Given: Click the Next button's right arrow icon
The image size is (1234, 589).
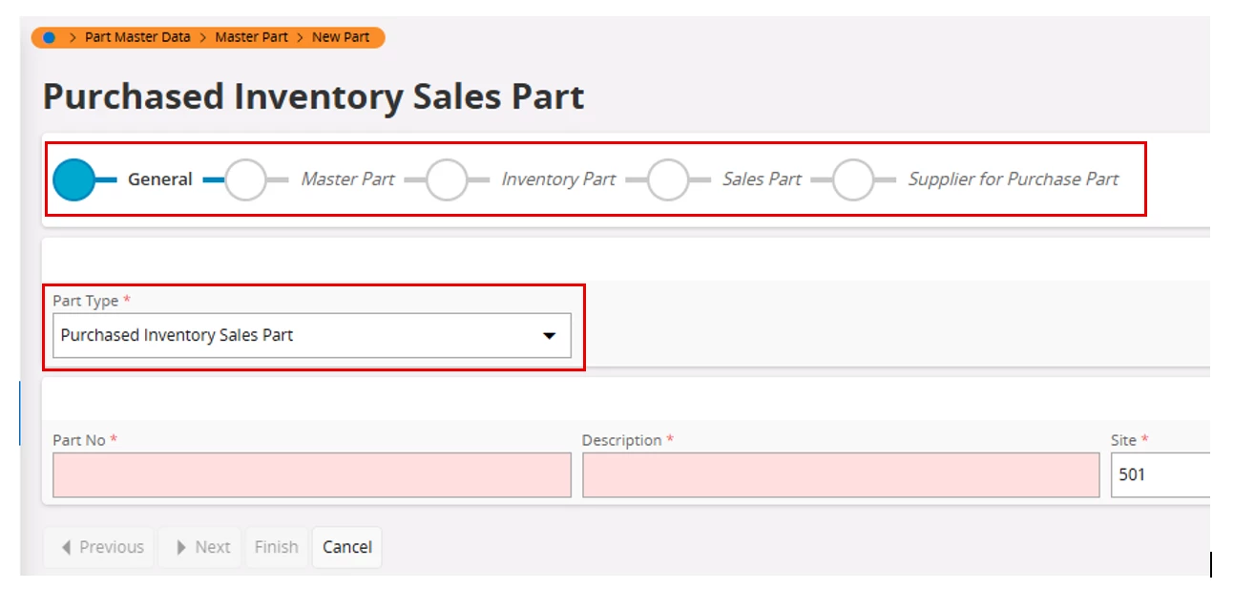Looking at the screenshot, I should click(181, 547).
